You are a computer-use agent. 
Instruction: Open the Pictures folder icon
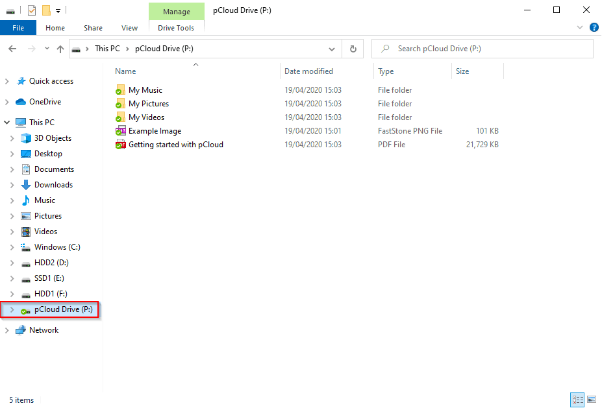coord(26,216)
